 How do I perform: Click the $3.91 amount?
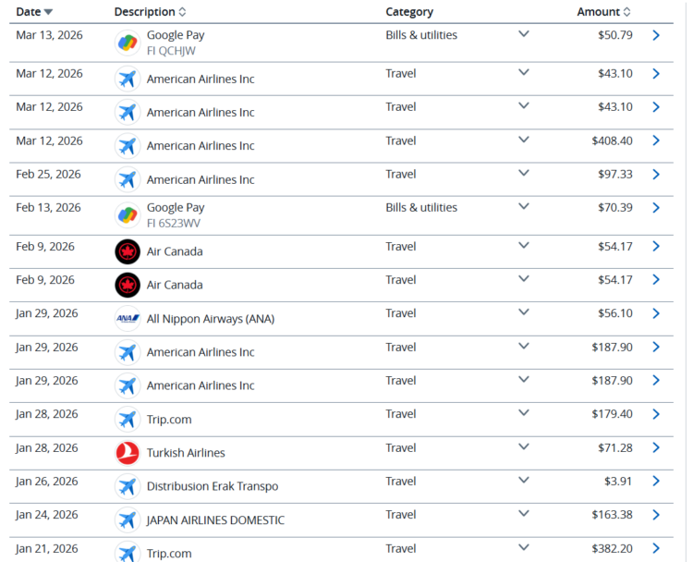[618, 481]
